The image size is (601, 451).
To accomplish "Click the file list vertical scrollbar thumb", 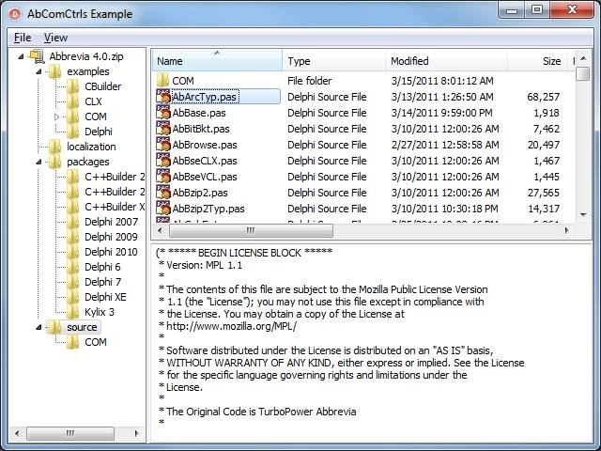I will click(583, 73).
